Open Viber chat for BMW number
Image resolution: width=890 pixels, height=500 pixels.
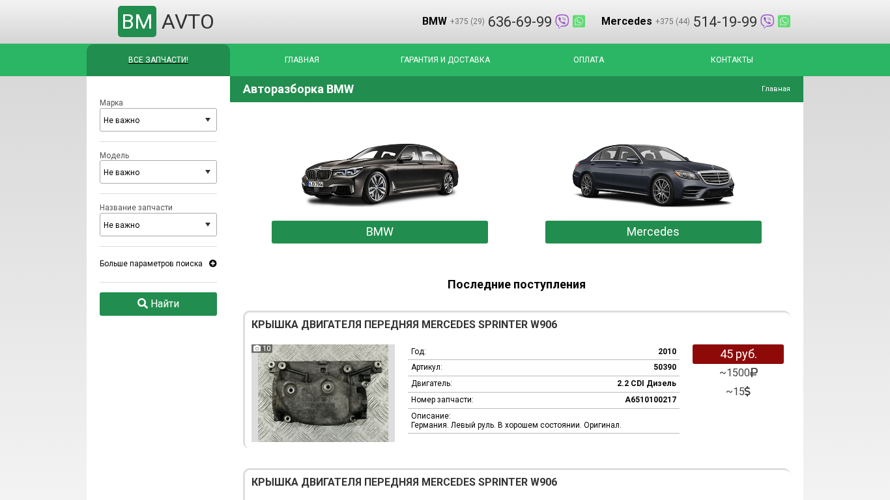(x=562, y=21)
